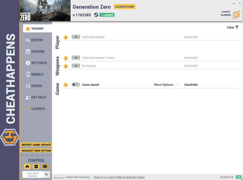
Task: Click the Steam platform icon
Action: tap(96, 15)
